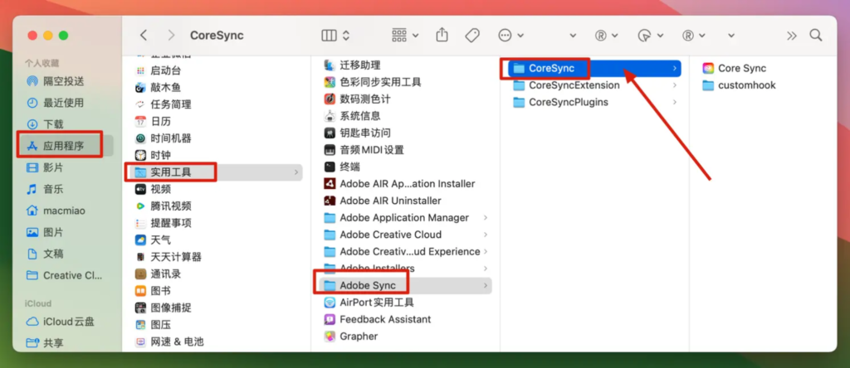Click the 隔空投送 AirDrop sidebar icon
The height and width of the screenshot is (368, 850).
pos(32,81)
